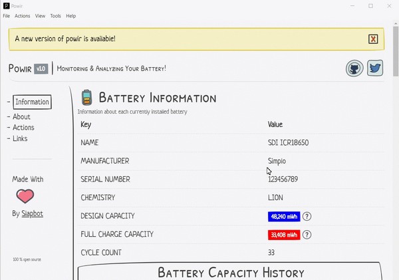Click the help icon beside Design Capacity
This screenshot has width=399, height=280.
click(307, 216)
